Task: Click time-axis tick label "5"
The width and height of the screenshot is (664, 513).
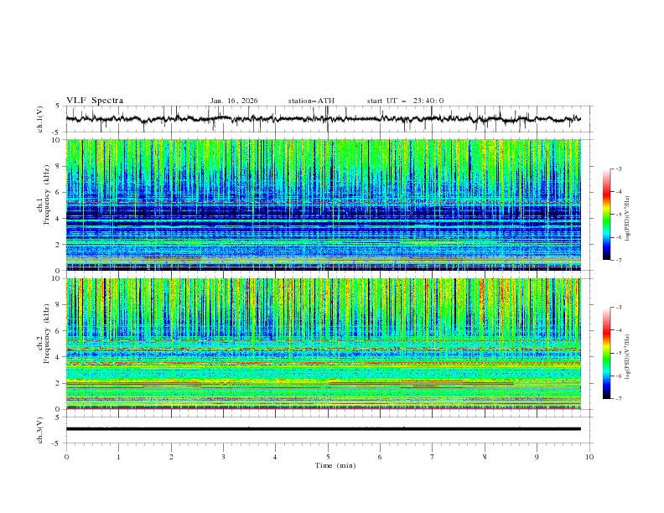Action: pyautogui.click(x=328, y=457)
